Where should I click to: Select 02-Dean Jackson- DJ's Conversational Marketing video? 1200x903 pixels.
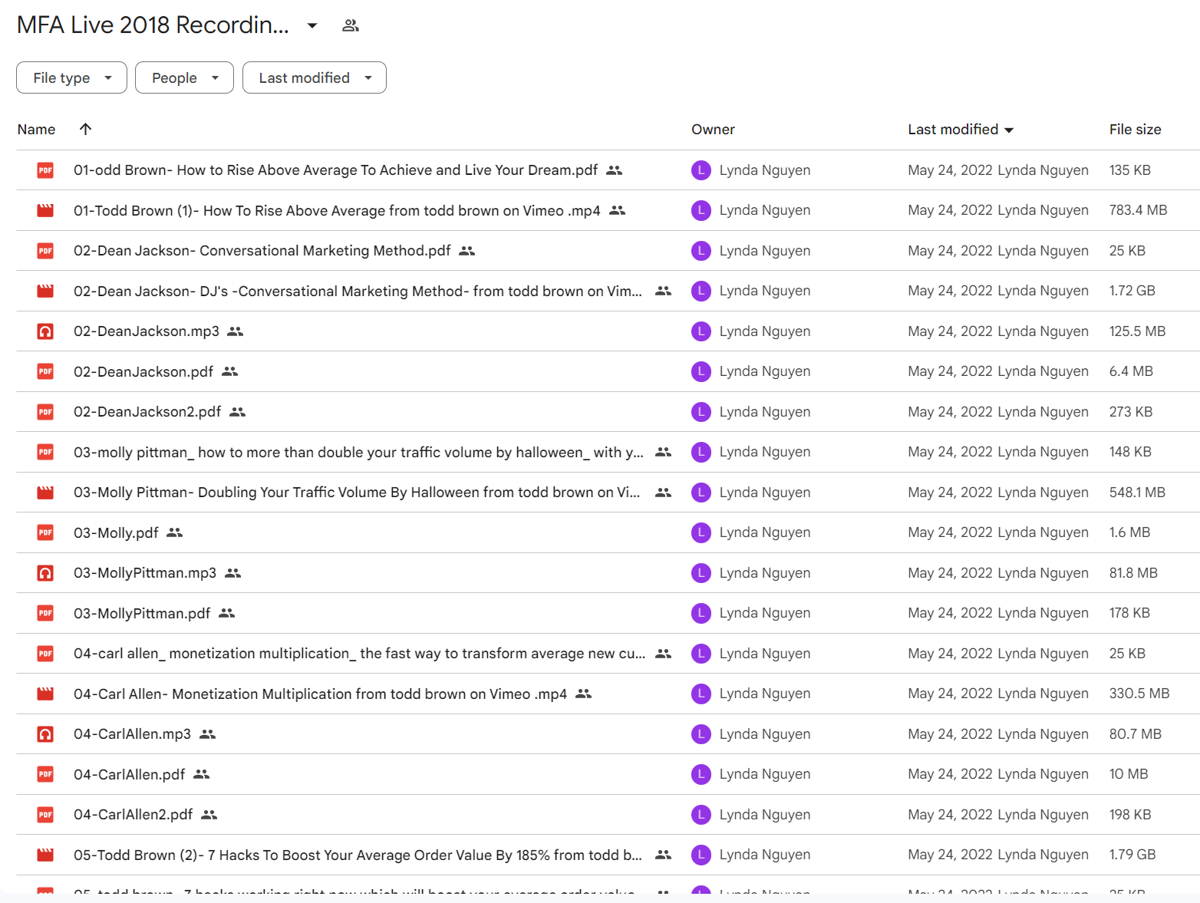tap(358, 291)
